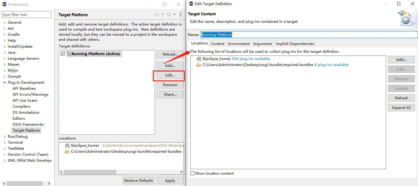
Task: Expand the Install/Update preferences category
Action: (5, 46)
